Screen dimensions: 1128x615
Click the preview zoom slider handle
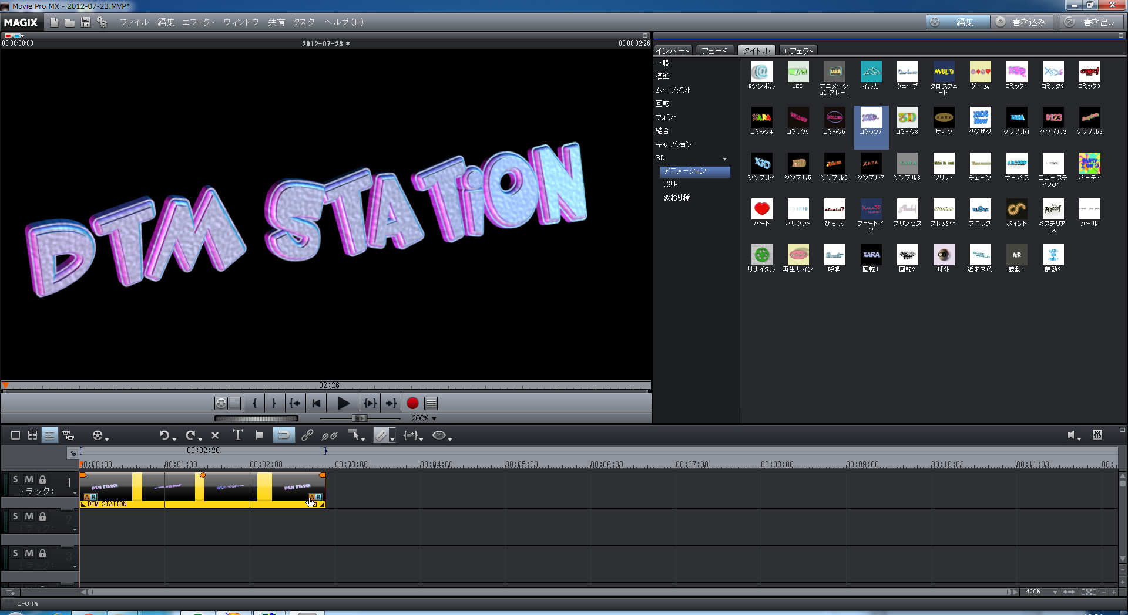tap(359, 418)
